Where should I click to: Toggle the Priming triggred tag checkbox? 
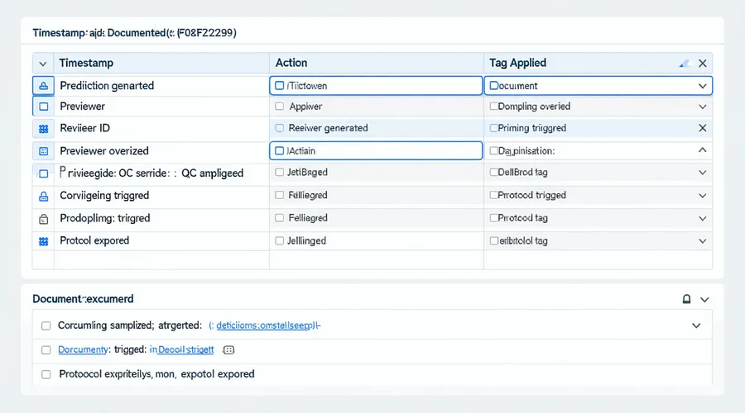493,128
